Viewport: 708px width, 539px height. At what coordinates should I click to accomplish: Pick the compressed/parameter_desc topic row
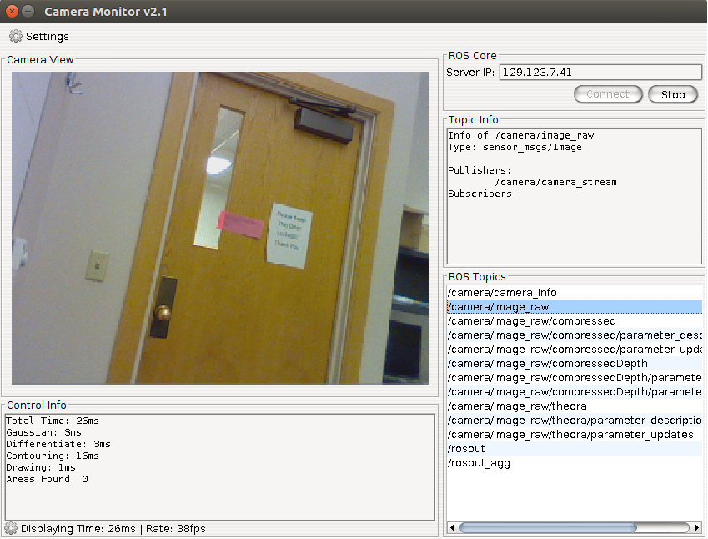tap(575, 335)
